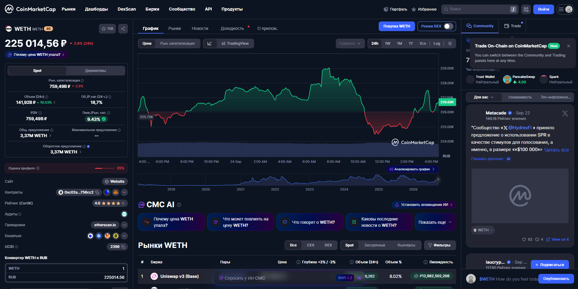Viewport: 578px width, 289px height.
Task: Close the Trade On-Chain popup
Action: point(569,46)
